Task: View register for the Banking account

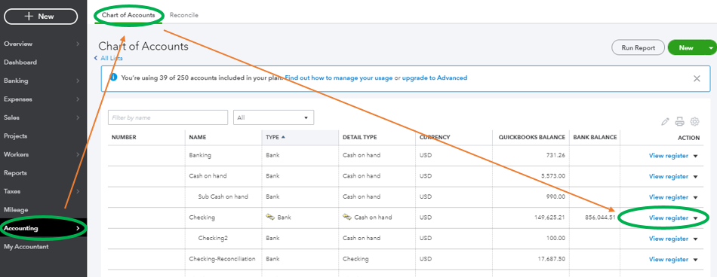Action: click(x=669, y=156)
